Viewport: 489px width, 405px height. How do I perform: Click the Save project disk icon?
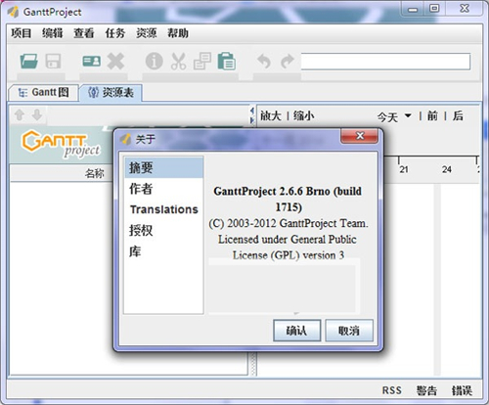point(53,61)
